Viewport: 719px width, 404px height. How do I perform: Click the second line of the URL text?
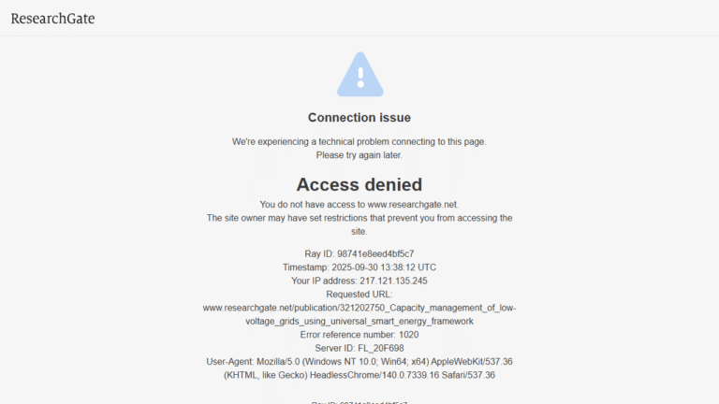[359, 321]
